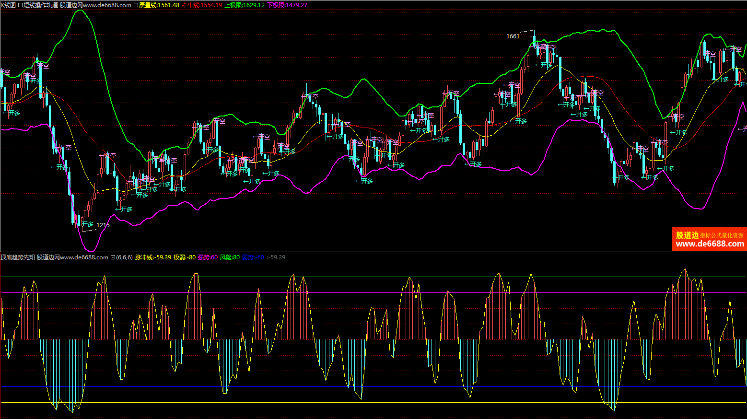This screenshot has height=419, width=747.
Task: Open the 股道边 www.de6688.com watermark banner
Action: tap(709, 239)
